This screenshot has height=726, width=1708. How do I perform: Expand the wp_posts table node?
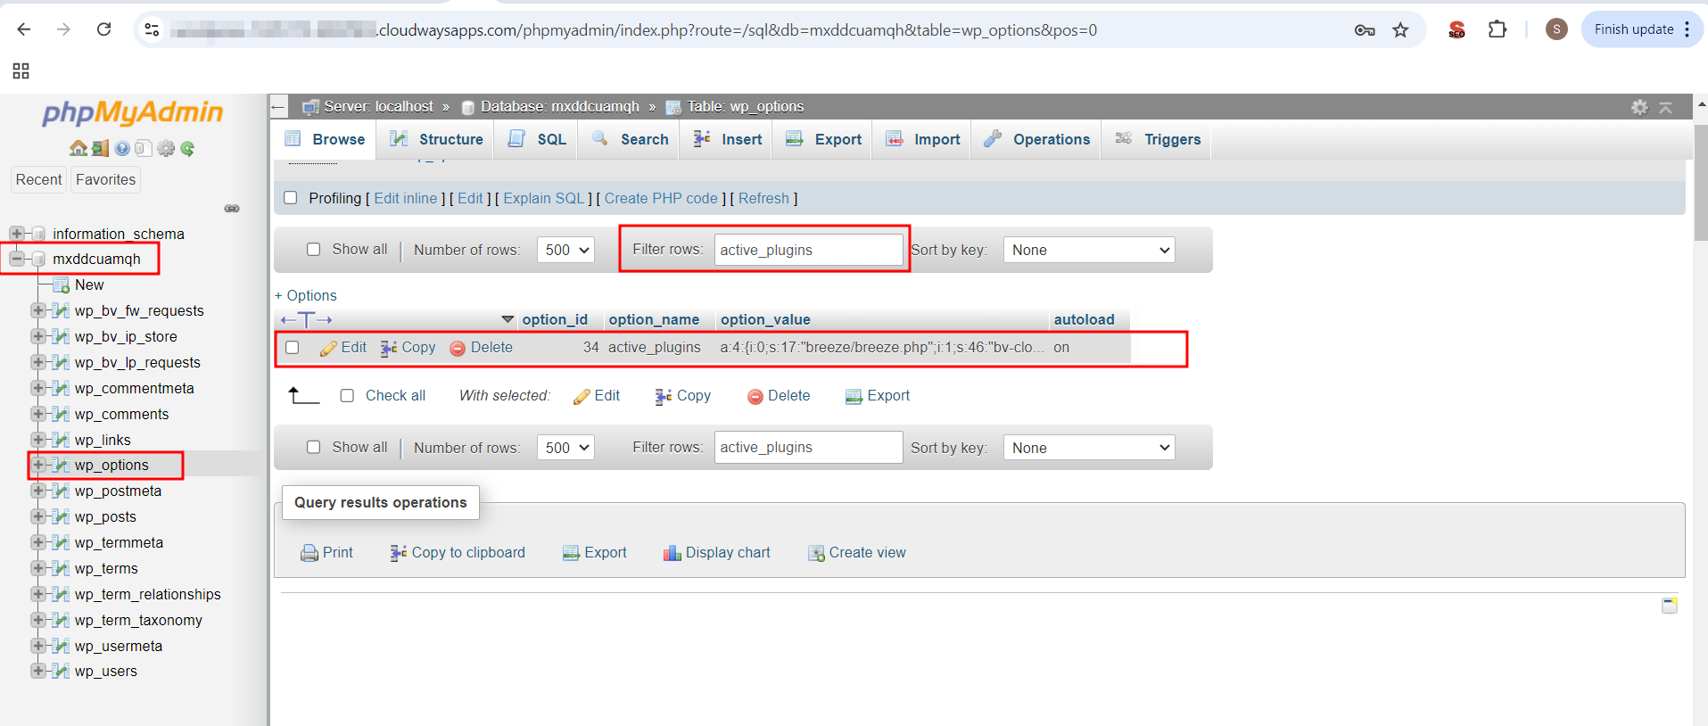(x=37, y=516)
